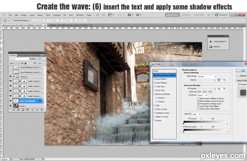The image size is (247, 161).
Task: Click fx badge on 2012 IS COMING layer
Action: [40, 101]
